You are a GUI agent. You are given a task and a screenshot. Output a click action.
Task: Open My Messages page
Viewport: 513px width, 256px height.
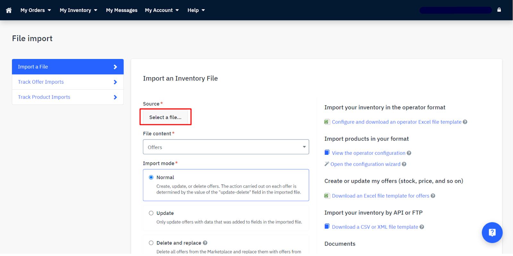(x=122, y=10)
